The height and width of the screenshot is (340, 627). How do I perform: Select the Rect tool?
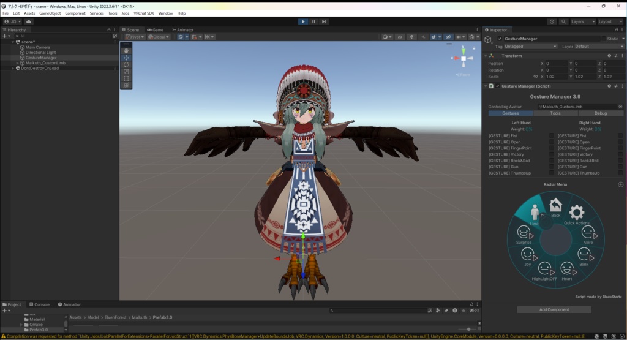point(126,78)
